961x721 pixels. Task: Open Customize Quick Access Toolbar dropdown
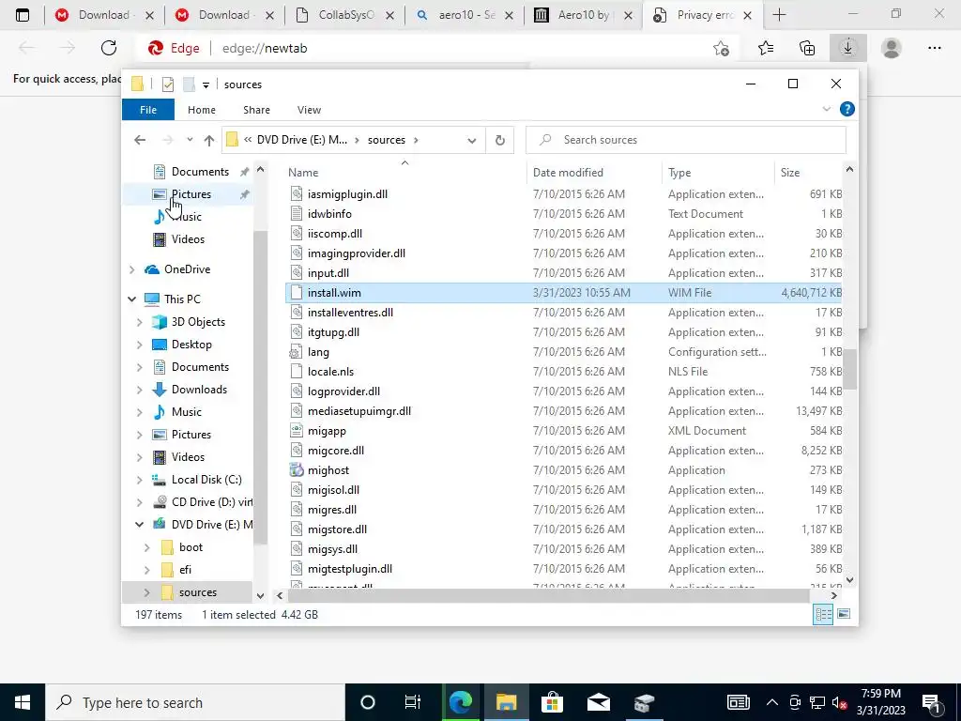(206, 85)
